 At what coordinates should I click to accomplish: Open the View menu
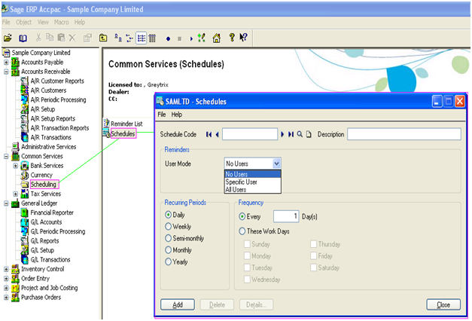(x=43, y=23)
